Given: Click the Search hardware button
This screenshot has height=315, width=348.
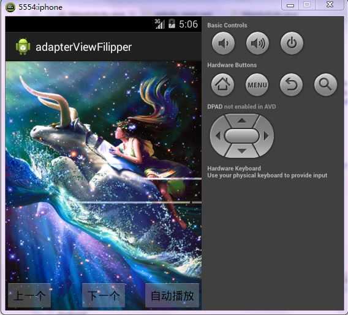Looking at the screenshot, I should click(x=325, y=85).
